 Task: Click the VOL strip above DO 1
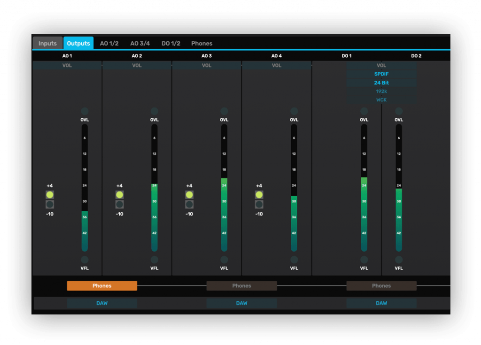tap(381, 65)
